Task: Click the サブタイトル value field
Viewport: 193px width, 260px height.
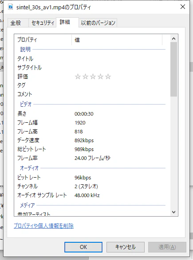Action: point(118,67)
